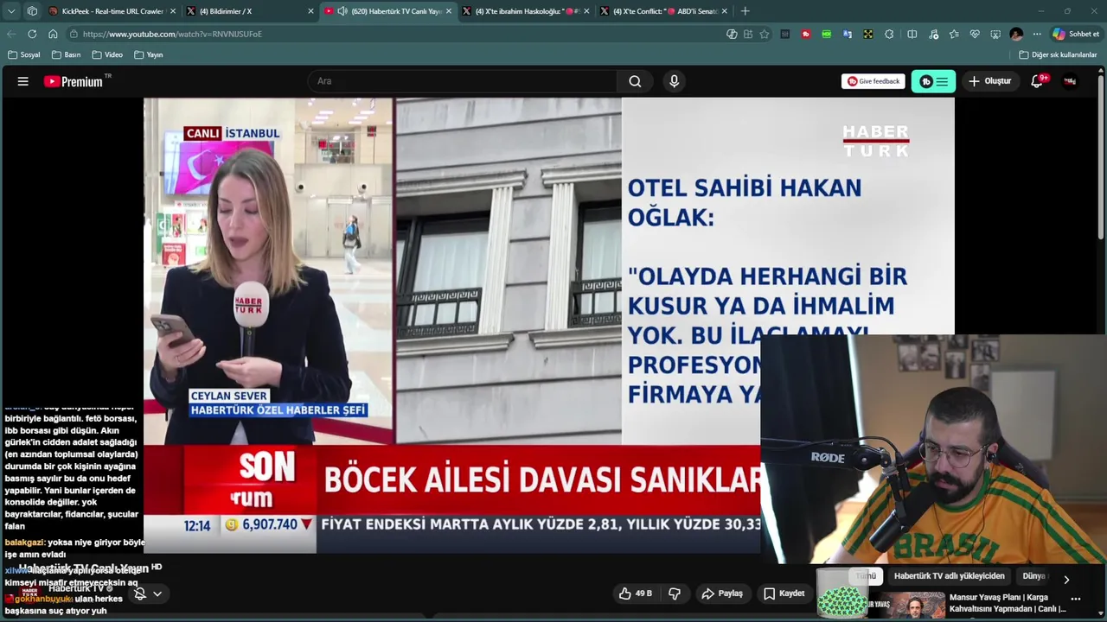Click the red extension icon in toolbar
1107x622 pixels.
tap(806, 34)
